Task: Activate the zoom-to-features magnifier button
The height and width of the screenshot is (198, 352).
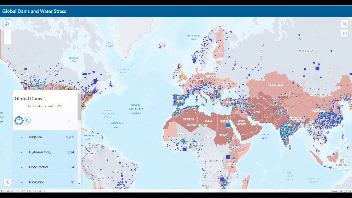Action: 27,120
